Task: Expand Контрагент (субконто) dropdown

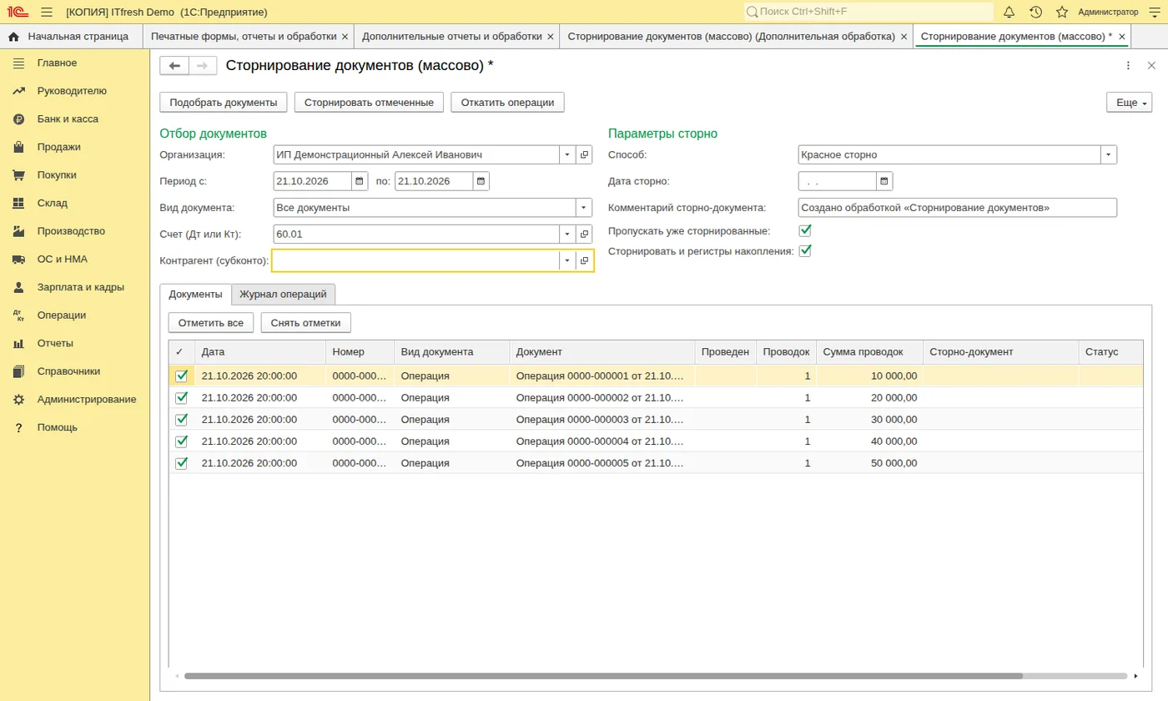Action: click(567, 261)
